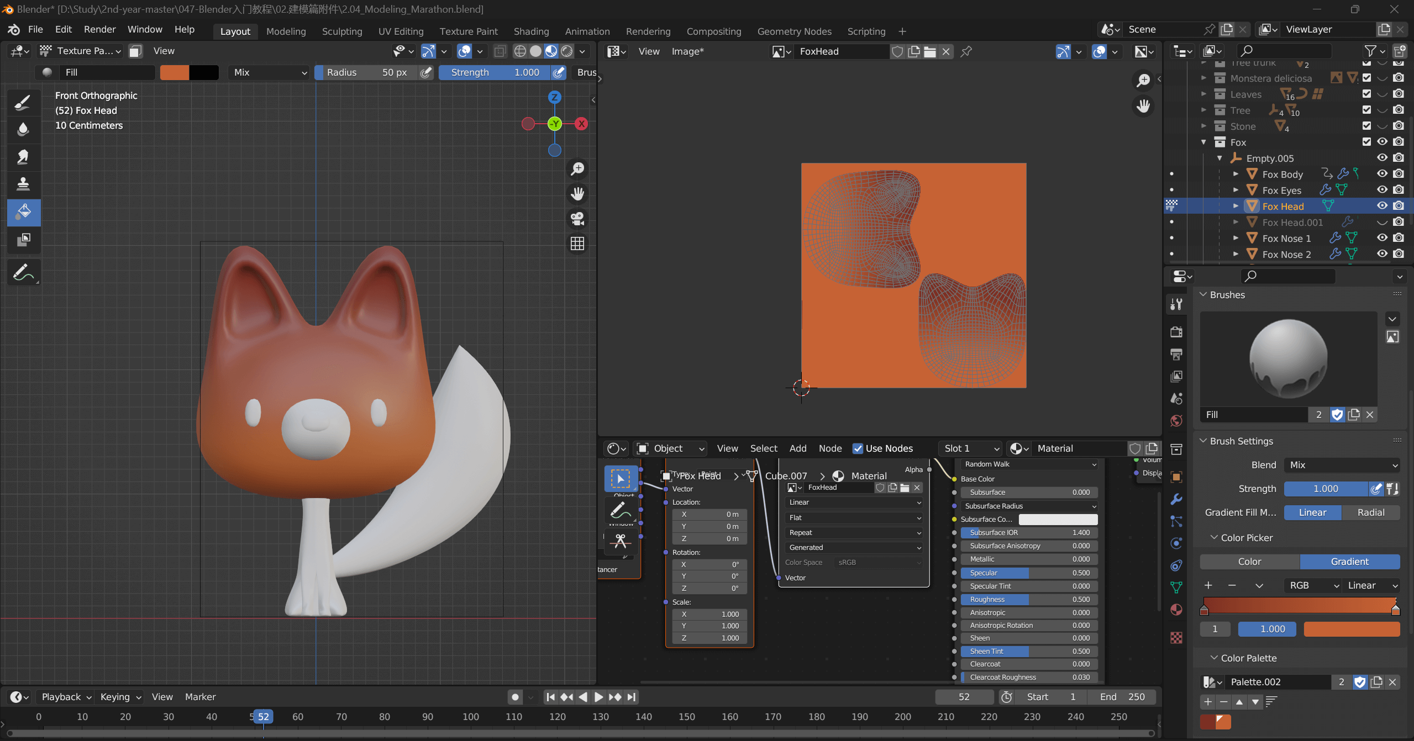The width and height of the screenshot is (1414, 741).
Task: Open the Render menu
Action: [99, 29]
